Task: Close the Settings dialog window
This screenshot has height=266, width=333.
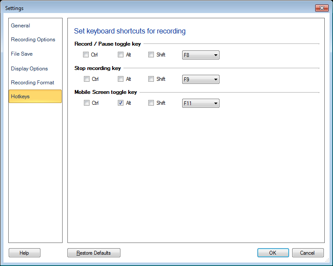Action: pos(321,8)
